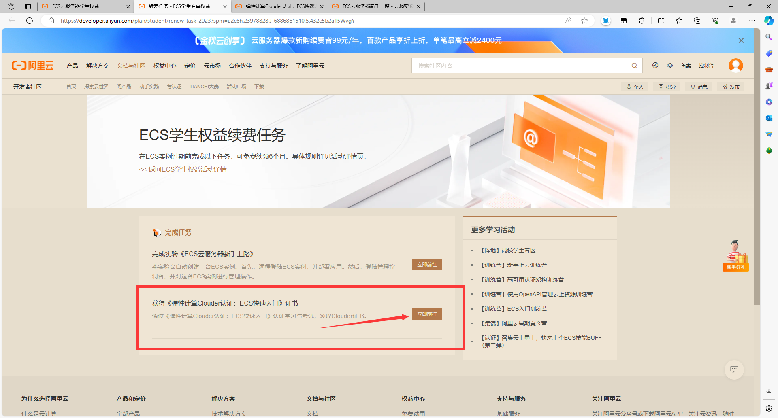The image size is (778, 418).
Task: Open a new browser tab
Action: point(432,6)
